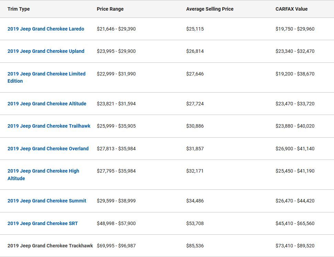Screen dimensions: 334x257
Task: Open the 2019 Jeep Grand Cherokee Trailhawk link
Action: point(49,126)
